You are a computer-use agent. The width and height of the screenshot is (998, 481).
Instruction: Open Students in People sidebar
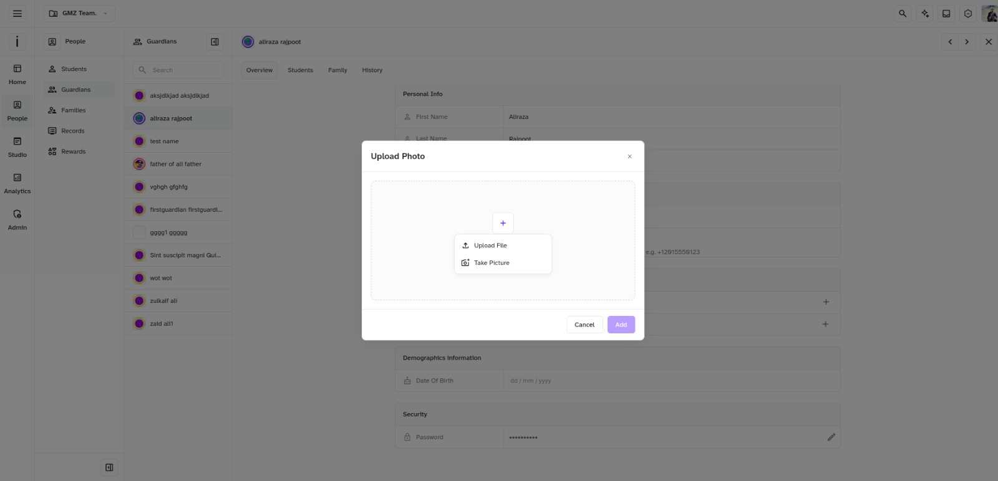[79, 69]
